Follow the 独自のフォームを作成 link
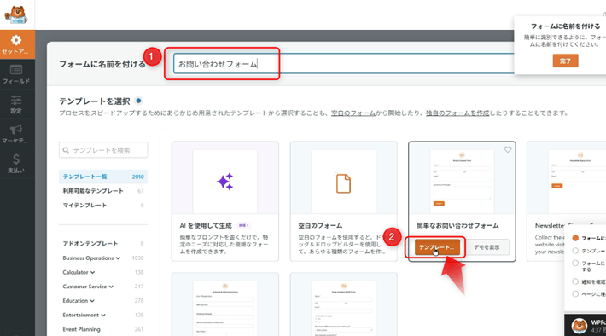Viewport: 606px width, 336px height. (457, 113)
